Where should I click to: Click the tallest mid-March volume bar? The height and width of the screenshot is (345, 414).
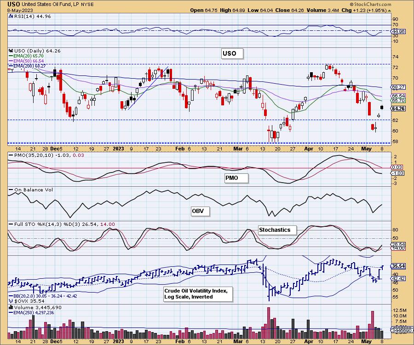(269, 323)
